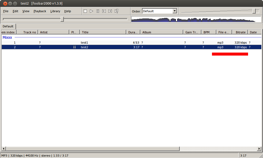Viewport: 263px width, 158px height.
Task: Click the mp3 cell in test2 row
Action: 220,47
